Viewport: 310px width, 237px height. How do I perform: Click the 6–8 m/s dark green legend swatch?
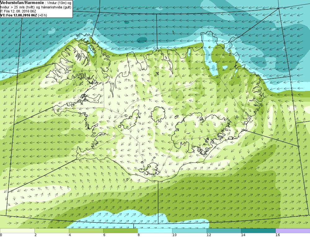[x=121, y=231]
